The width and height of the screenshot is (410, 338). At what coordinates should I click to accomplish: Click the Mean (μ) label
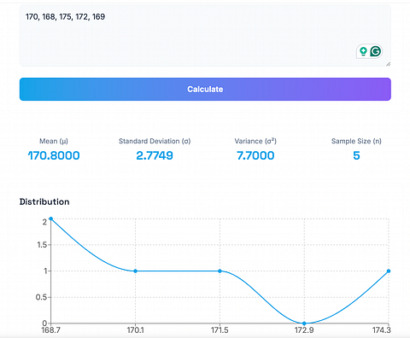pos(54,141)
